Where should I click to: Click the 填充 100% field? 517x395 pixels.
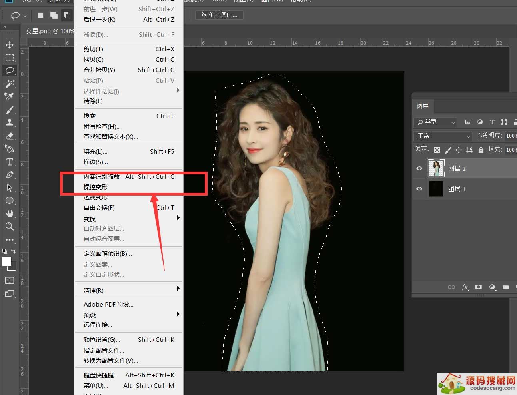click(511, 150)
